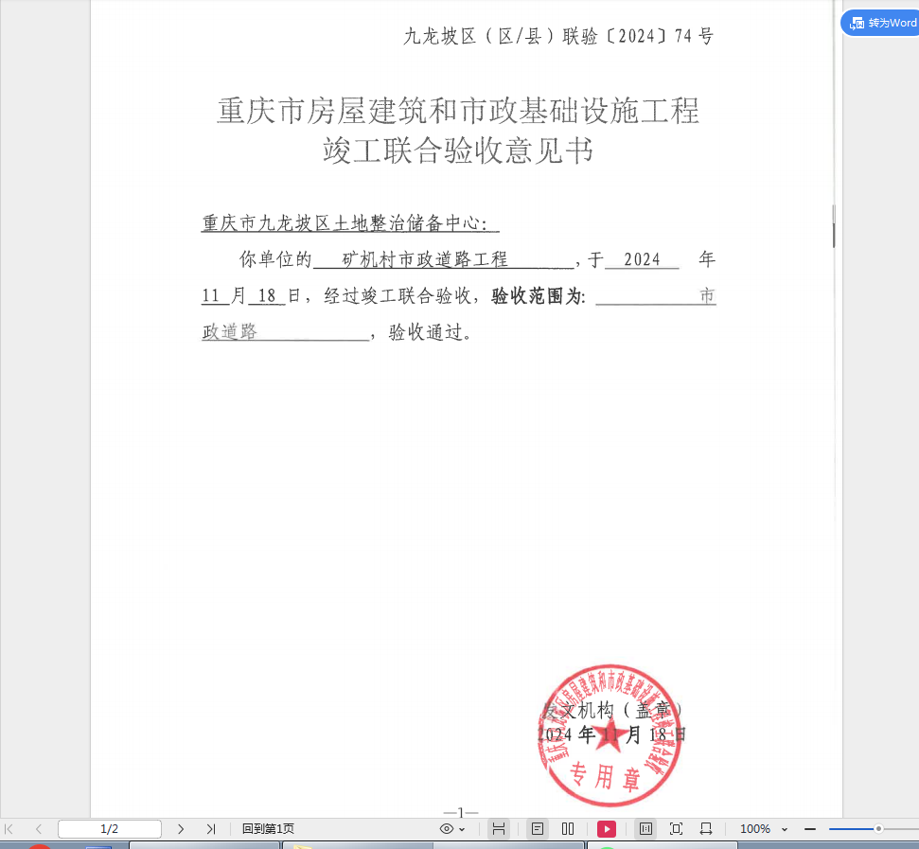Toggle the eye protection view icon
This screenshot has height=849, width=919.
pyautogui.click(x=447, y=828)
